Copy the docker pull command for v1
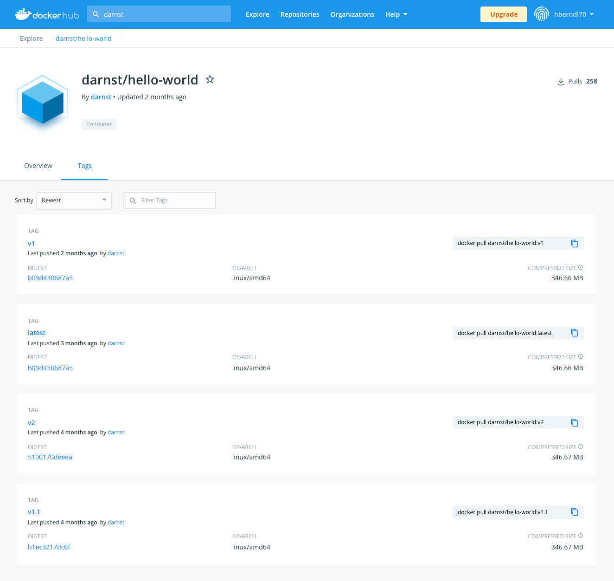This screenshot has width=614, height=581. [x=575, y=243]
